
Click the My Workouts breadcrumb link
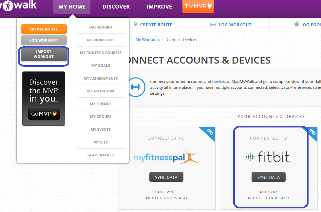[x=147, y=40]
